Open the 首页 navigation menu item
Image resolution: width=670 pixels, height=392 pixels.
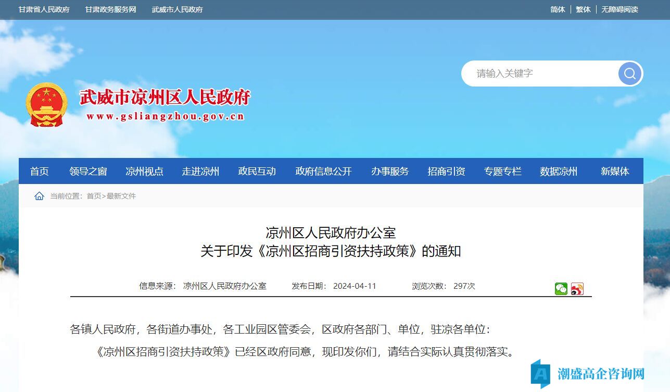(40, 171)
